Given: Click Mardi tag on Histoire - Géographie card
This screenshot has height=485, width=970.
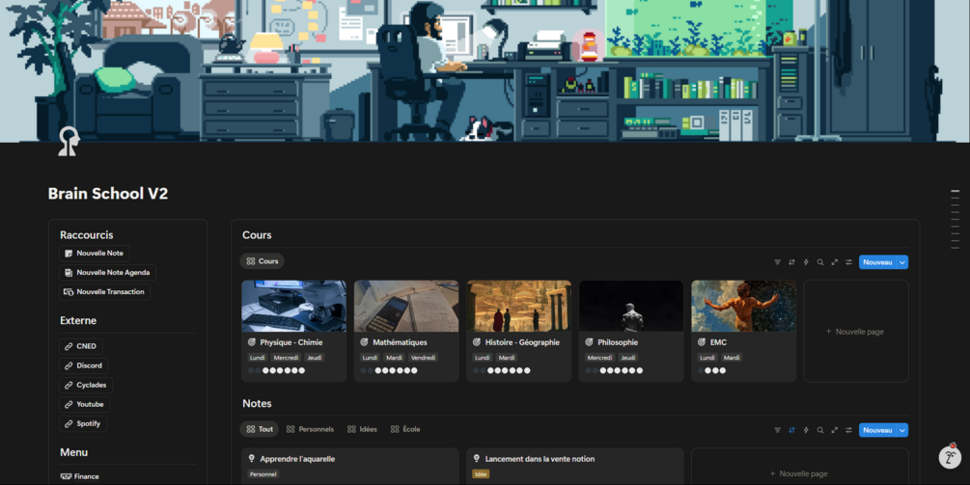Looking at the screenshot, I should [x=507, y=357].
